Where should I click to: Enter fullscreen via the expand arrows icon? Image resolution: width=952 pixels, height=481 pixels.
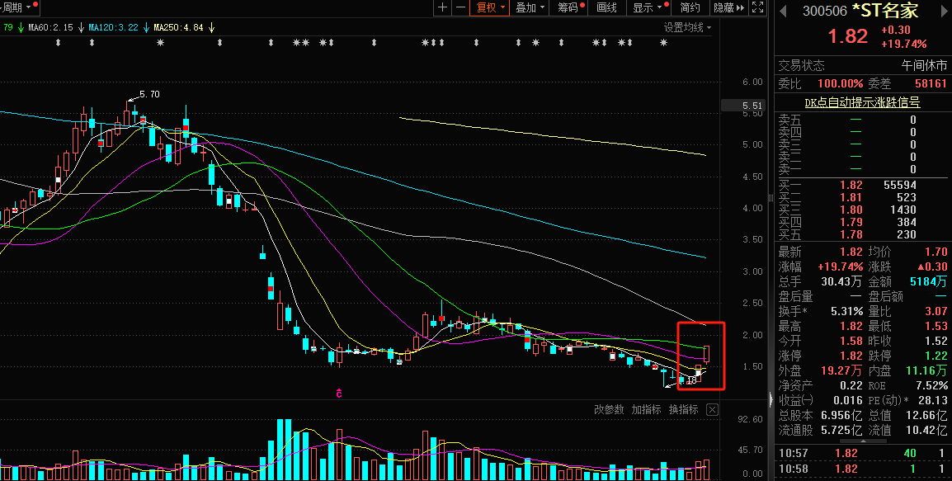(757, 7)
